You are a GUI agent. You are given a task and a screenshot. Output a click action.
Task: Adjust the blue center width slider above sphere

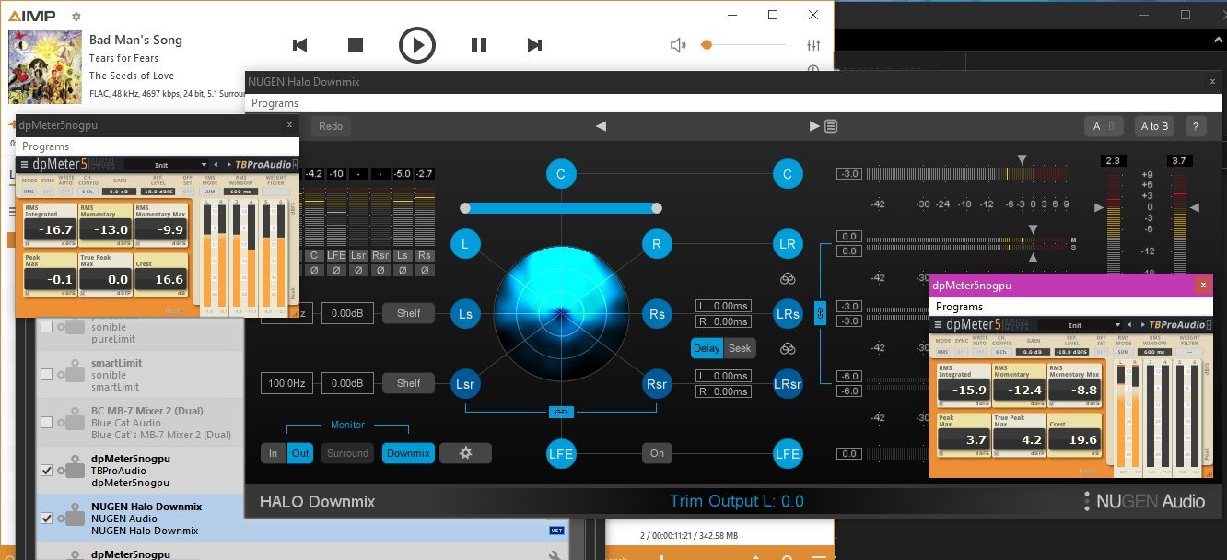point(561,208)
